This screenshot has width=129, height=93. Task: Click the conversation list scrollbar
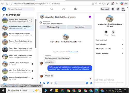click(x=36, y=33)
